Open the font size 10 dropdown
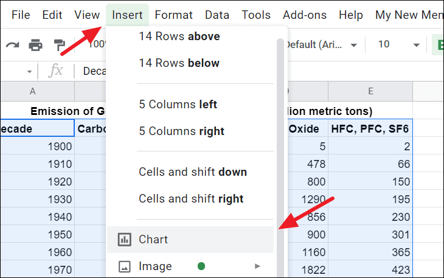Screen dimensions: 444x278 pos(398,44)
